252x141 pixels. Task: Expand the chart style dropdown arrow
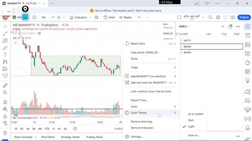pos(64,17)
